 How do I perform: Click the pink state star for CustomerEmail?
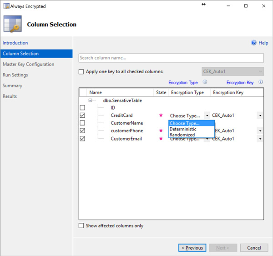coord(161,139)
